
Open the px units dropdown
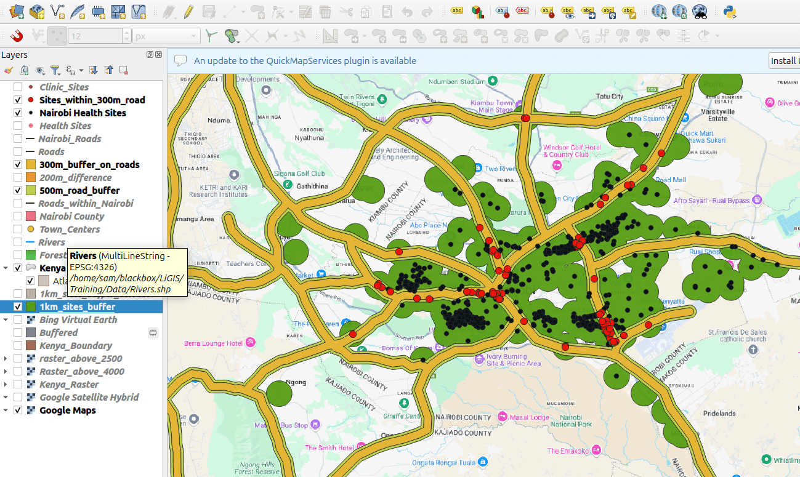coord(167,36)
